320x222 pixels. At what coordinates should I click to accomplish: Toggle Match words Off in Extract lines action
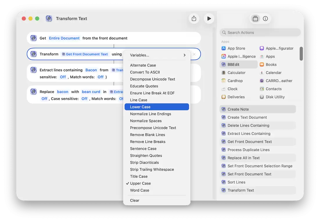(100, 77)
